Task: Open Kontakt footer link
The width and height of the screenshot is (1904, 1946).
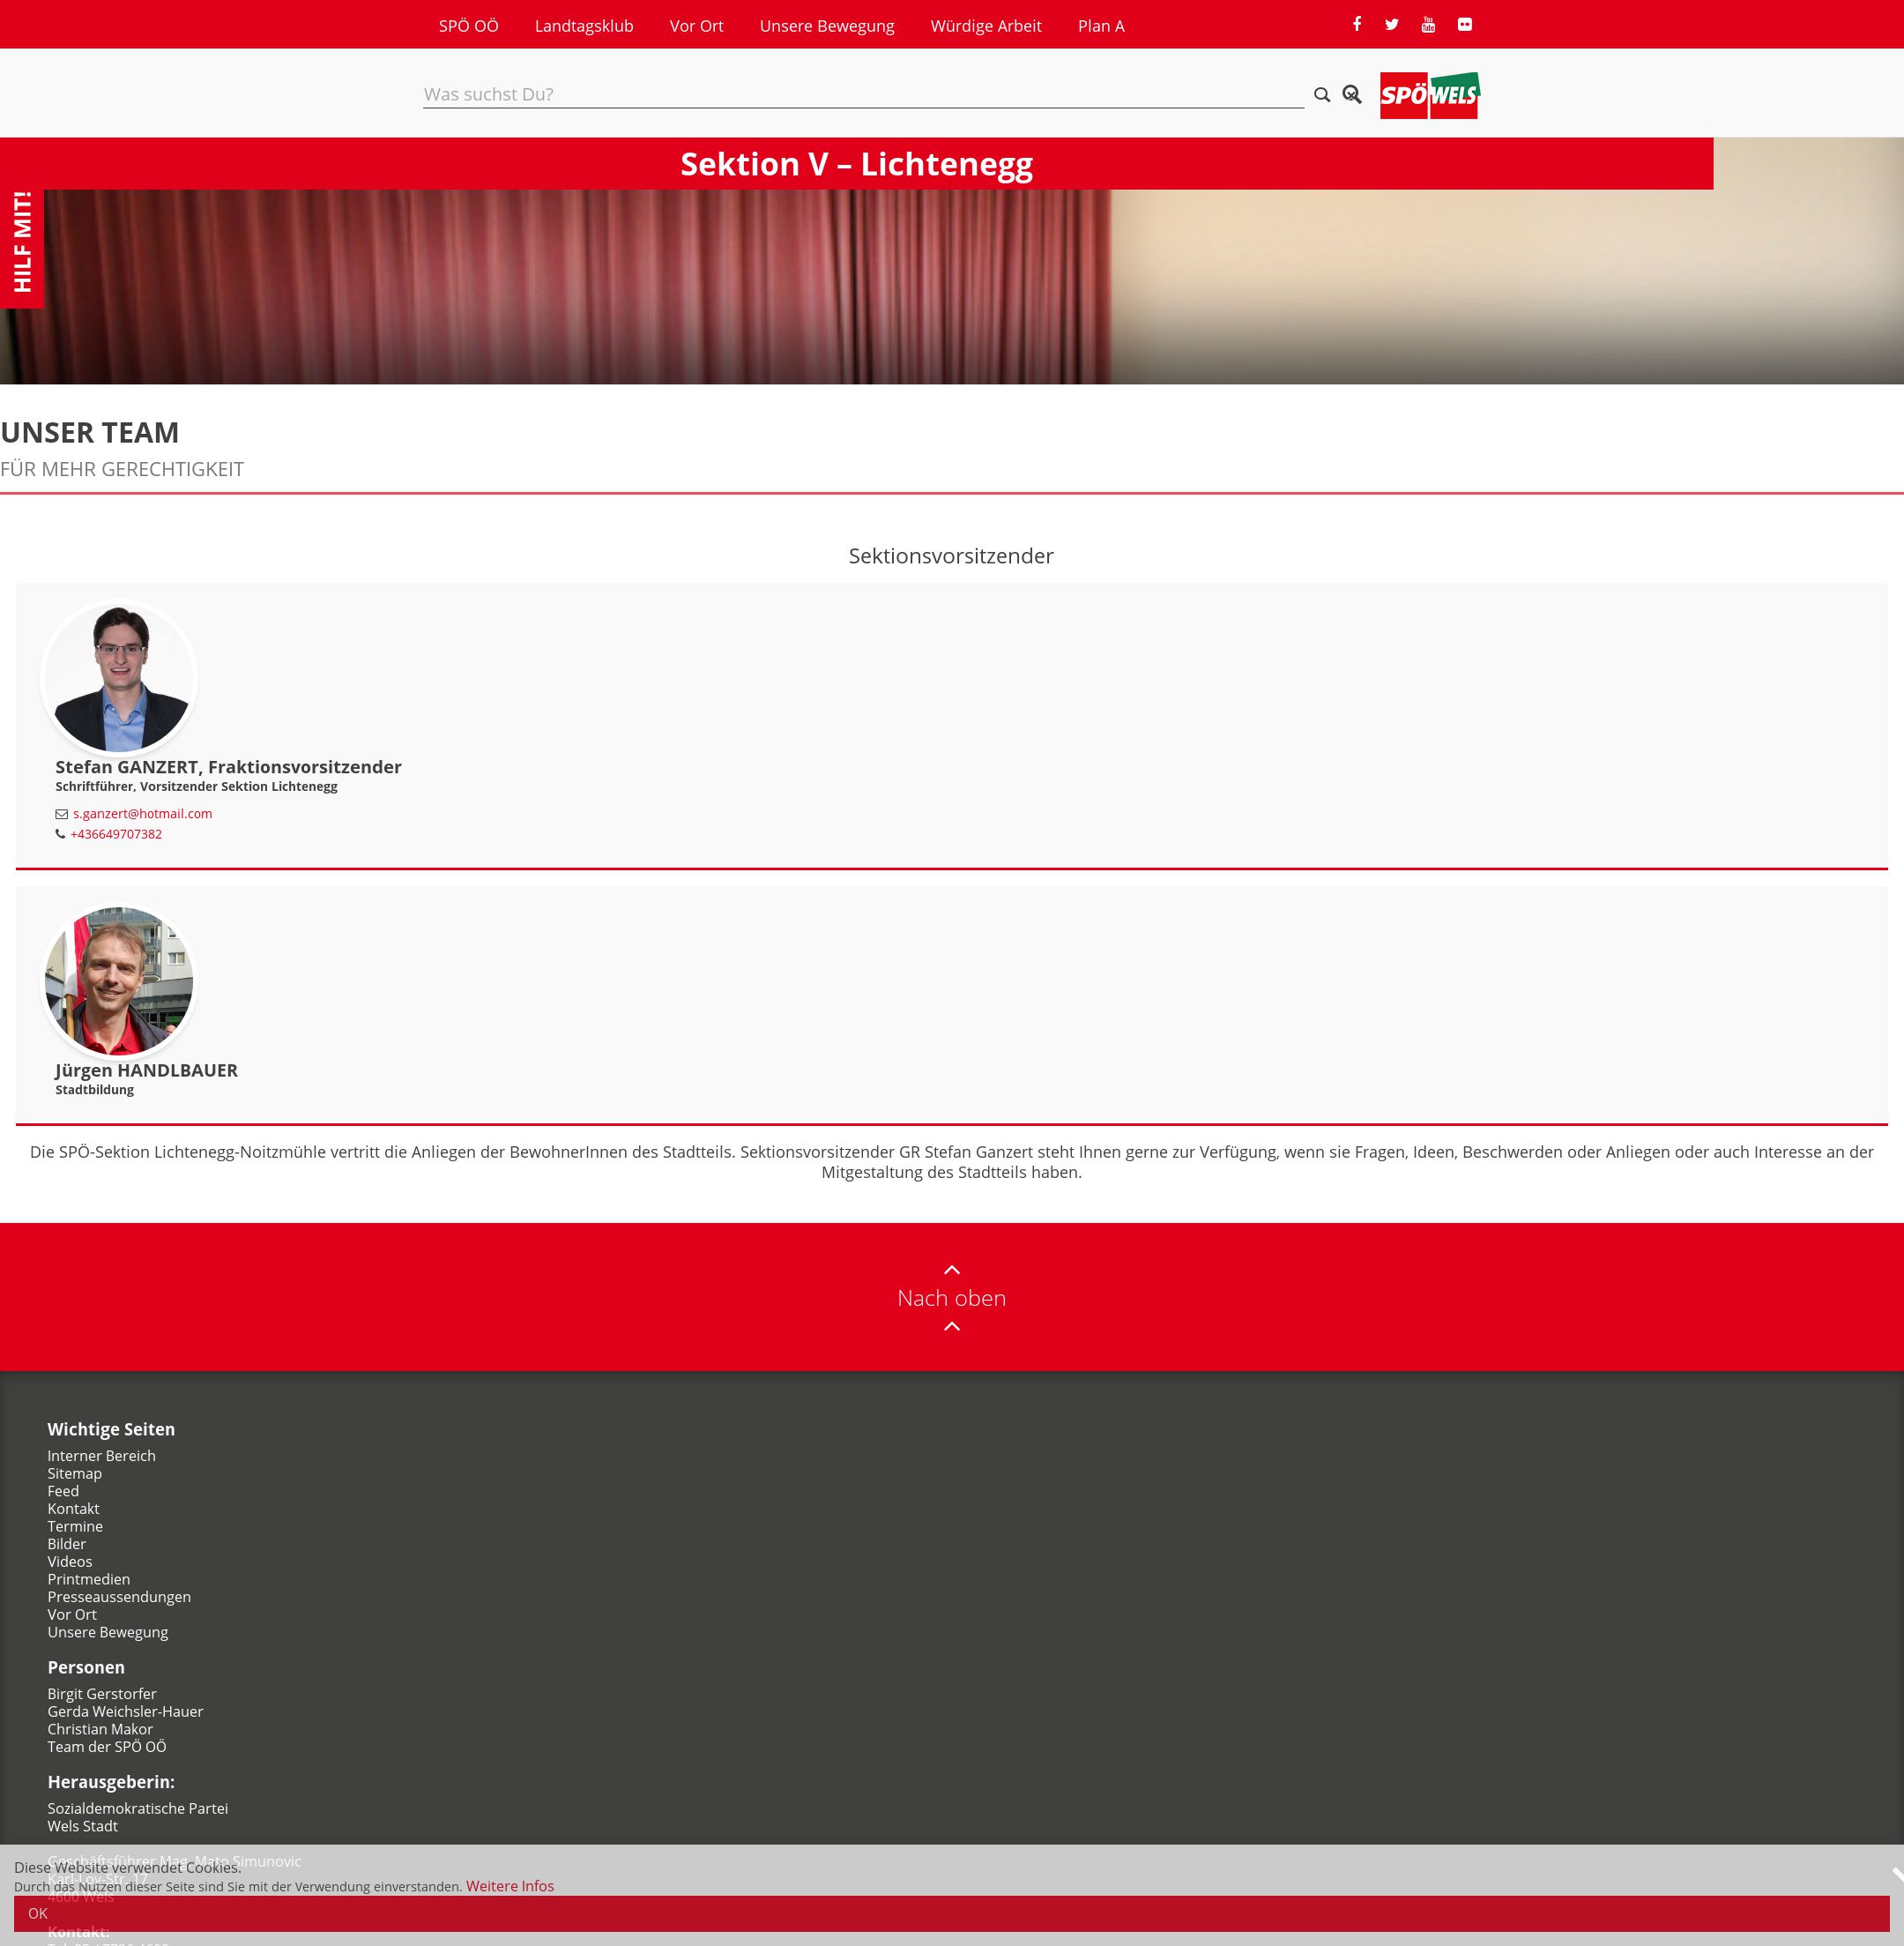Action: 73,1509
